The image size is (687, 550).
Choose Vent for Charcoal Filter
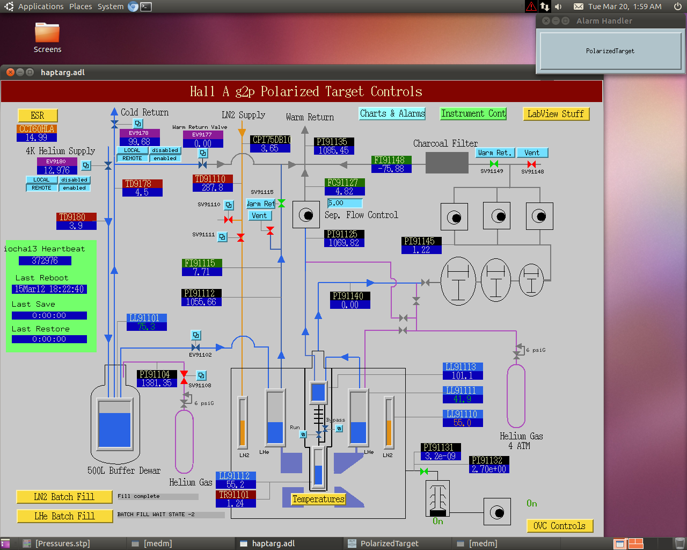[532, 153]
